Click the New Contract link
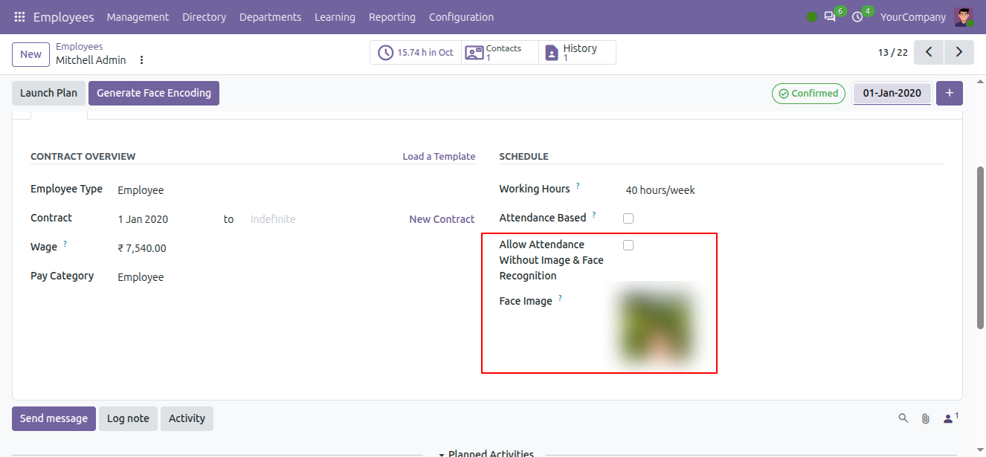 [442, 219]
